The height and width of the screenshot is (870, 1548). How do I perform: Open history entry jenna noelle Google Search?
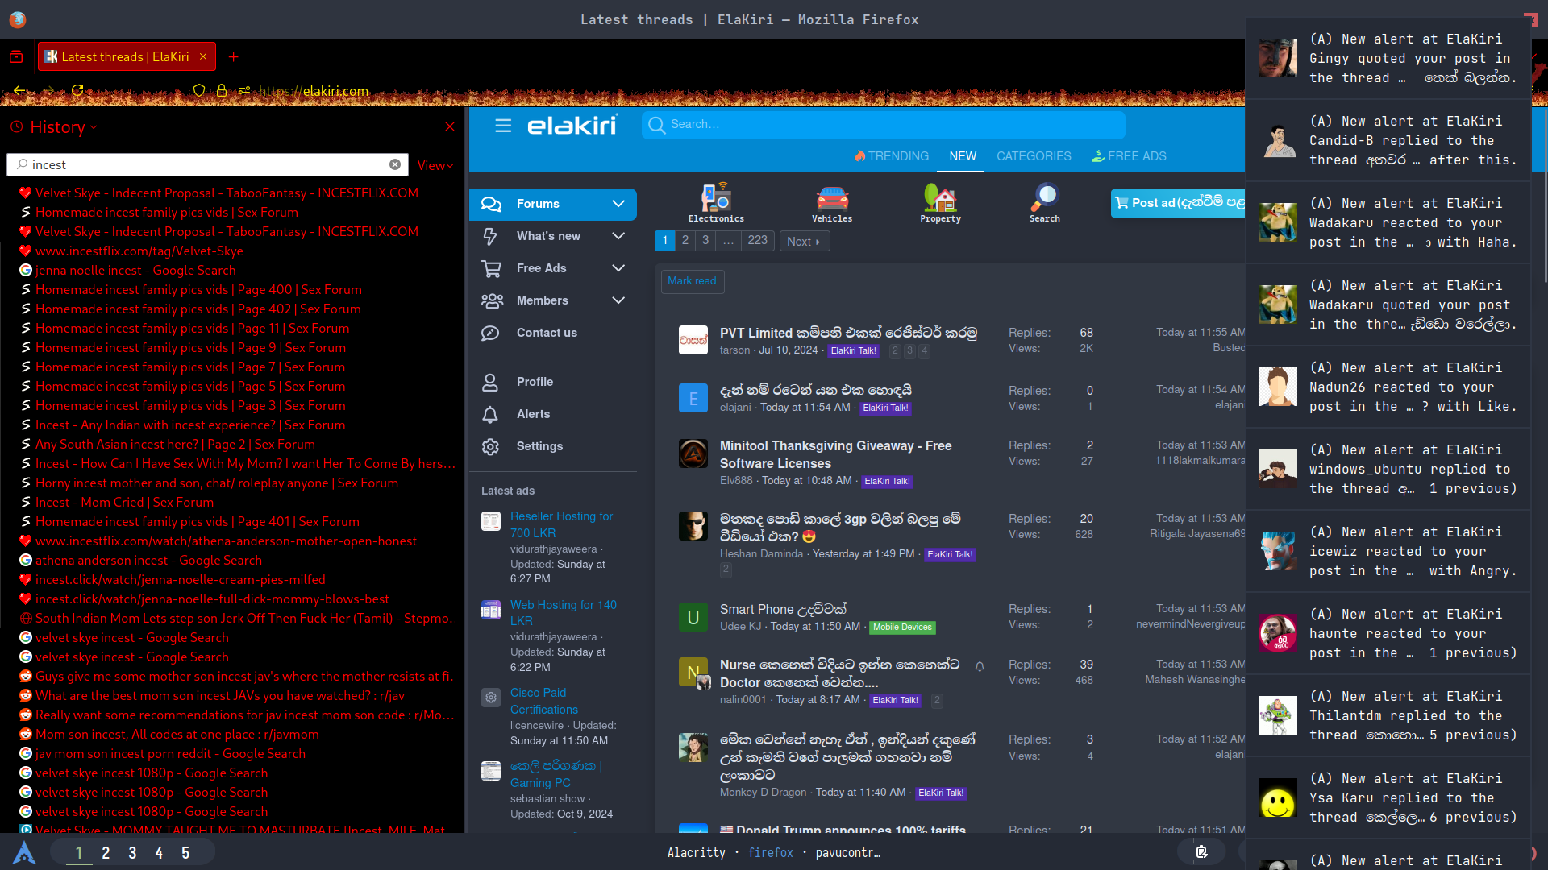135,271
